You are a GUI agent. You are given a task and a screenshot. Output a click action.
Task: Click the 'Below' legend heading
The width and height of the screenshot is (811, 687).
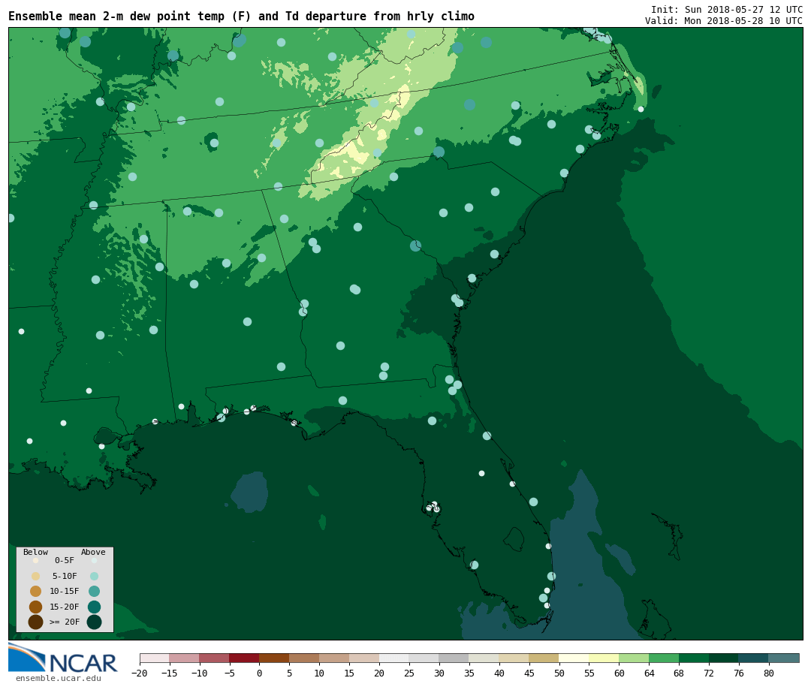(35, 552)
